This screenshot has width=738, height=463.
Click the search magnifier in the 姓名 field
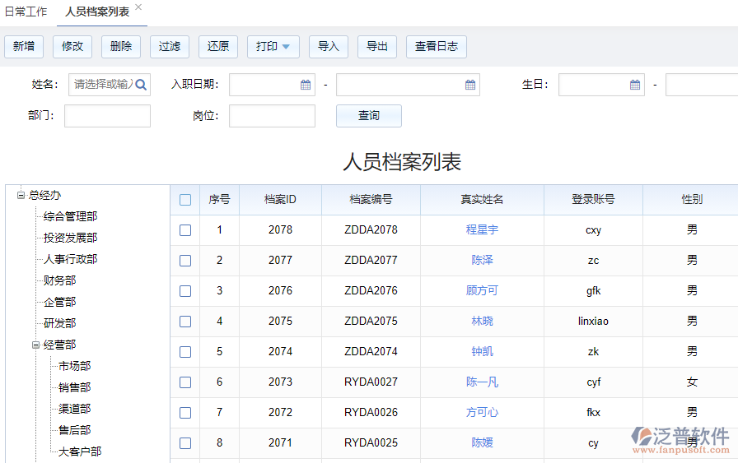pos(141,85)
